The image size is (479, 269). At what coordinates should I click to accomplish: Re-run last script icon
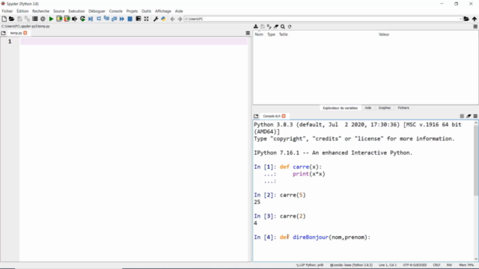tap(82, 19)
